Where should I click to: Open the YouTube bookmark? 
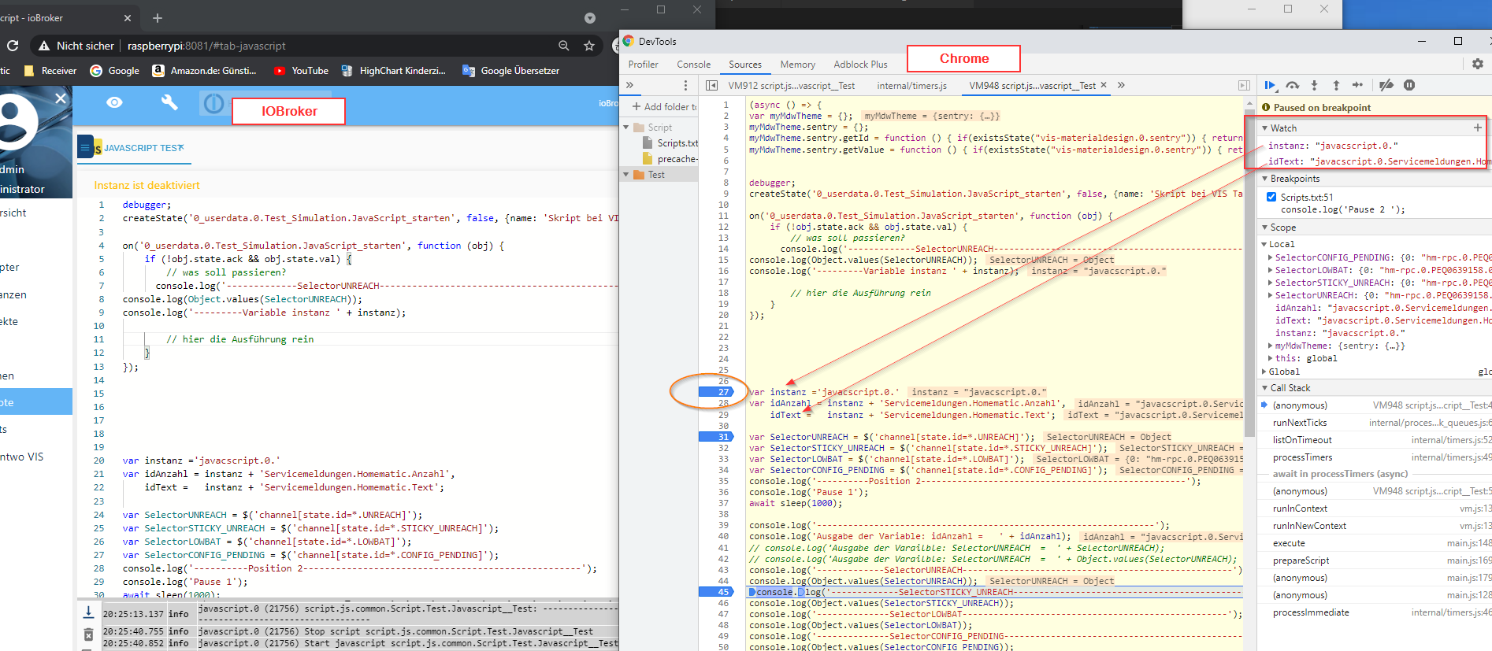301,71
